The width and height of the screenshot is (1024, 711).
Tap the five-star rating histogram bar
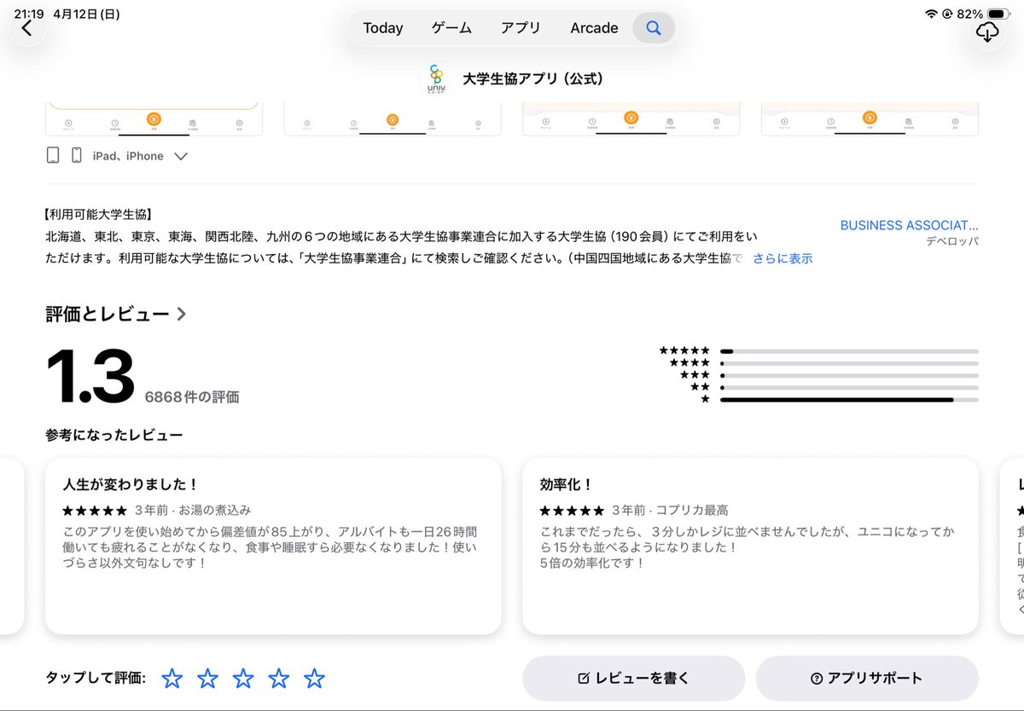(x=849, y=351)
